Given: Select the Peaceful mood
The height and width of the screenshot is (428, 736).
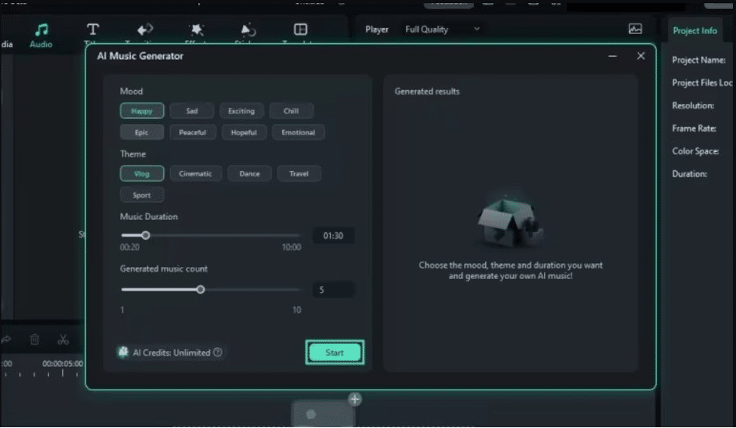Looking at the screenshot, I should (x=193, y=132).
